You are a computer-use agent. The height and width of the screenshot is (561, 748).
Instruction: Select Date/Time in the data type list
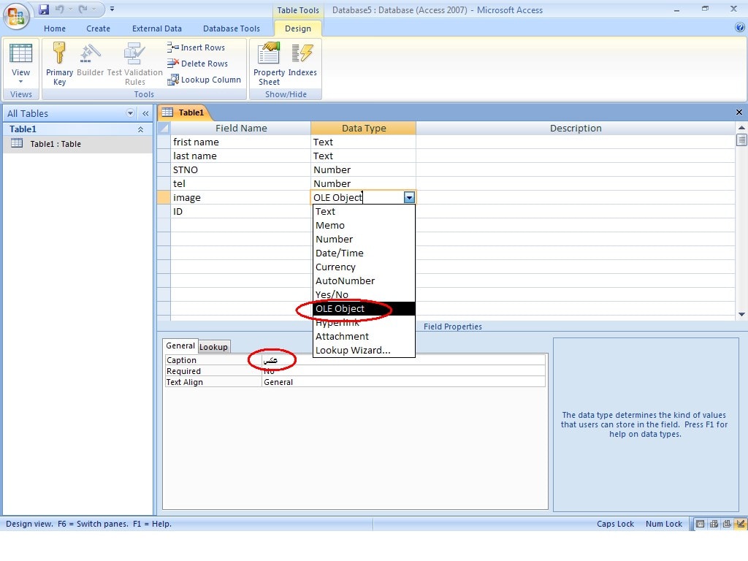coord(364,253)
